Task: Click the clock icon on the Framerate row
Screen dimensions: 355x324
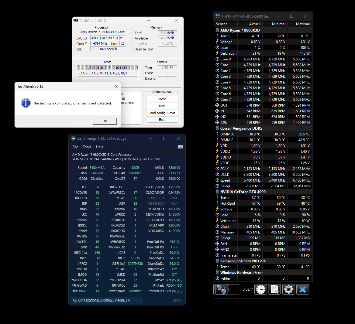Action: point(217,255)
